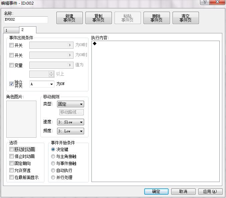226x198 pixels.
Task: Click the 名称 field containing EV002
Action: (x=26, y=19)
